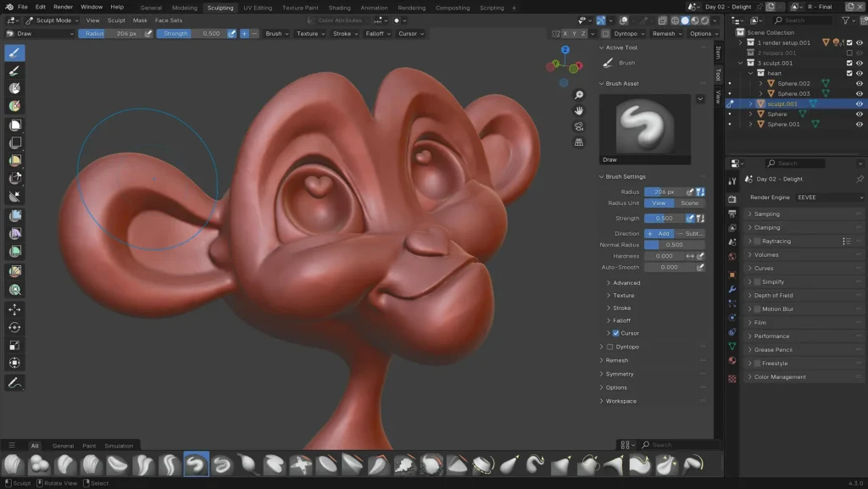Select the Annotate tool in left toolbar
The image size is (868, 489).
(15, 383)
